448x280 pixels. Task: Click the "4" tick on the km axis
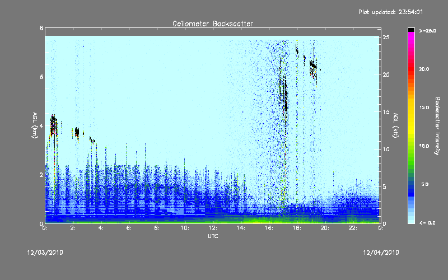pos(41,125)
